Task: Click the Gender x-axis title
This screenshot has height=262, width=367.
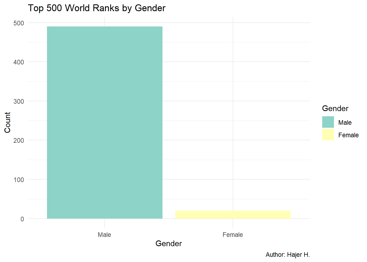Action: (x=168, y=243)
